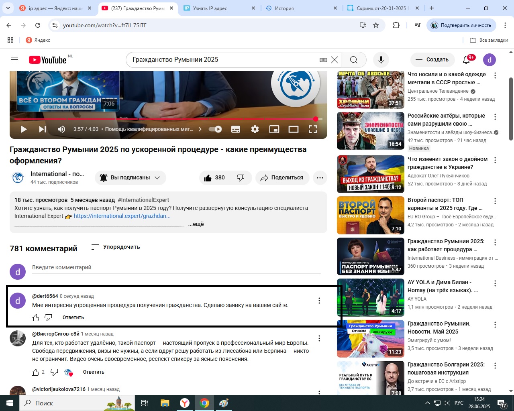Bookmark this page with star icon

(376, 25)
